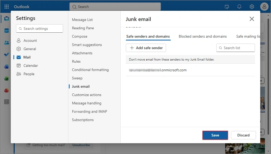Open Reading Pane settings
Viewport: 271px width, 154px height.
[x=83, y=28]
